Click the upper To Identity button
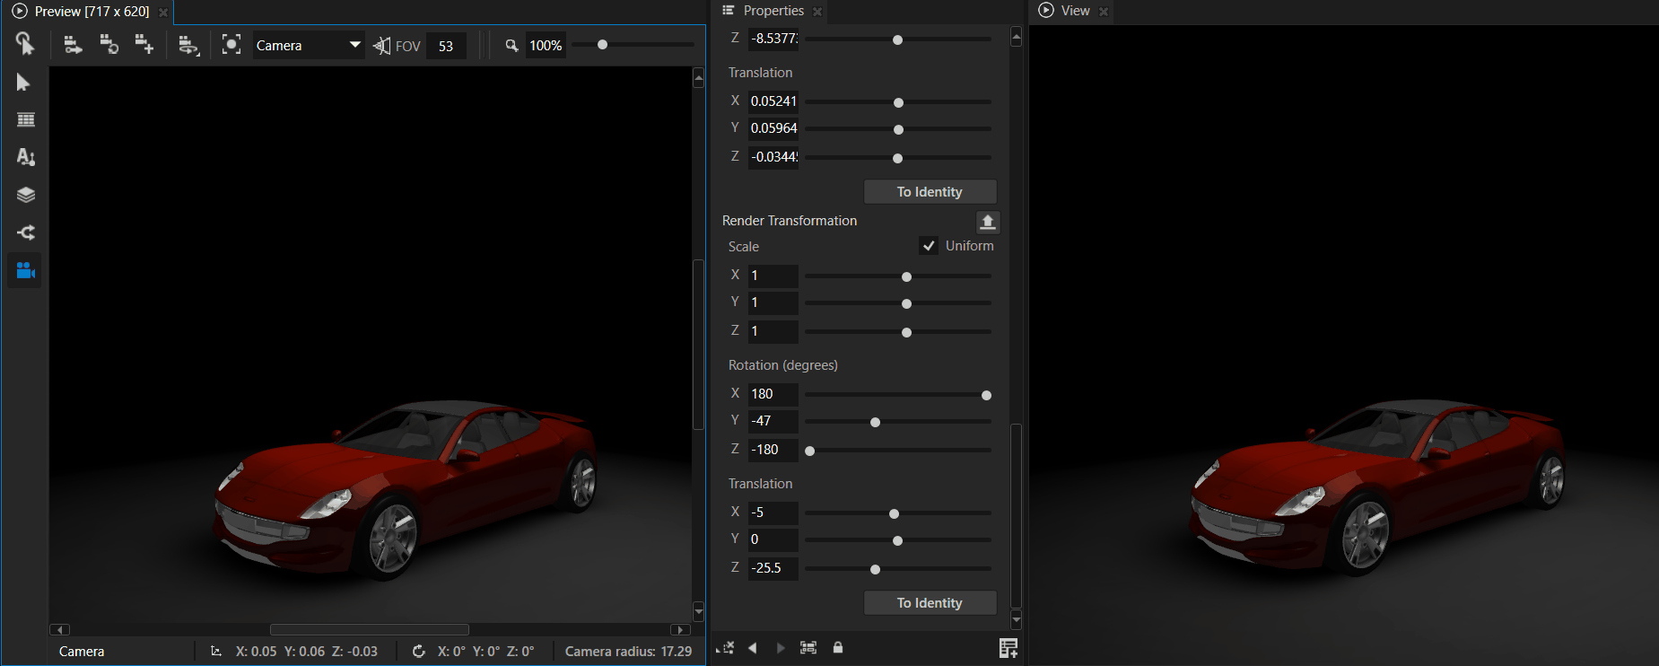 point(930,192)
